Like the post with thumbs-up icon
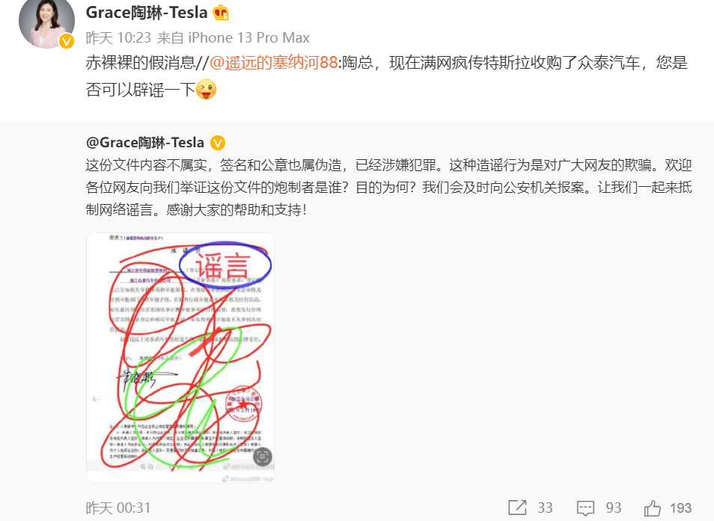The width and height of the screenshot is (714, 521). (653, 508)
